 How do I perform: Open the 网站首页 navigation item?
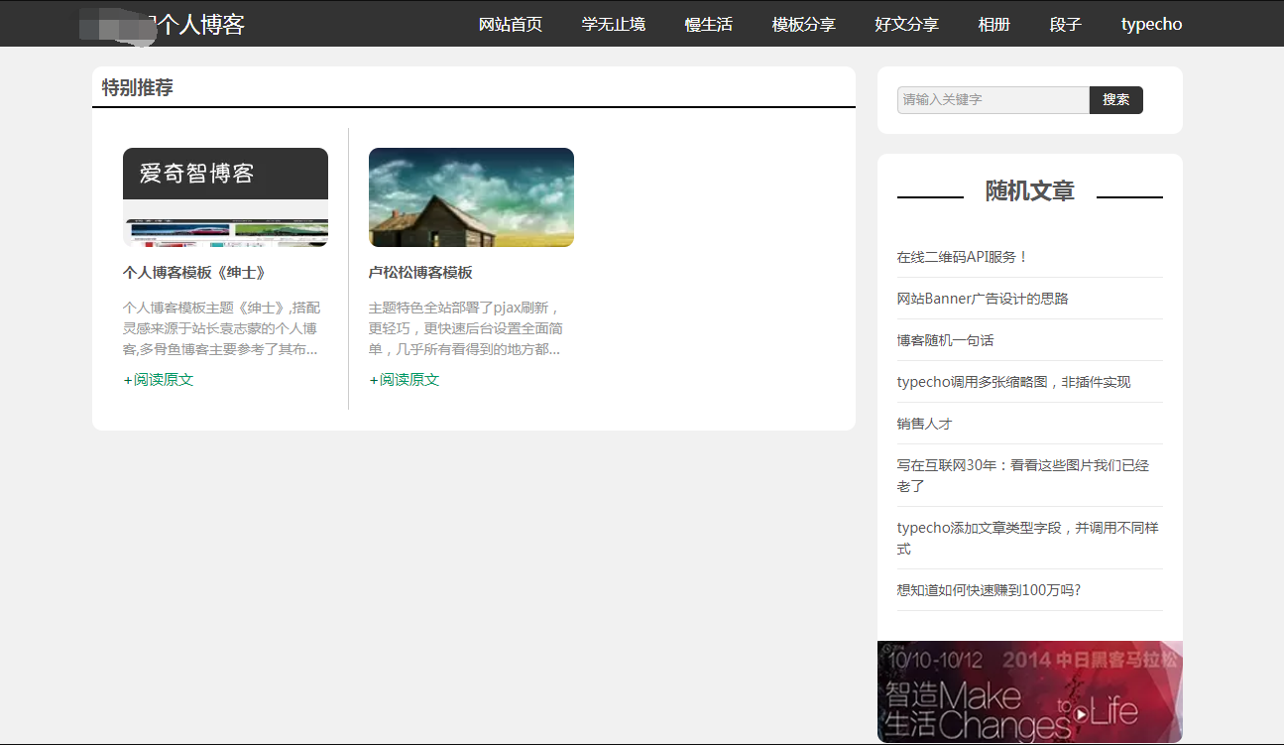pyautogui.click(x=510, y=25)
